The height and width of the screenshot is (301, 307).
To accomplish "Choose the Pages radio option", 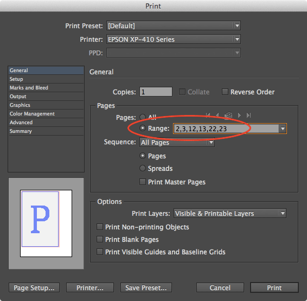I will point(143,156).
